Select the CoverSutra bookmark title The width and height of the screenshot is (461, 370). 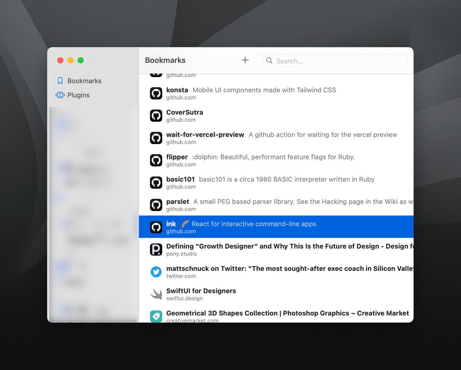[185, 113]
